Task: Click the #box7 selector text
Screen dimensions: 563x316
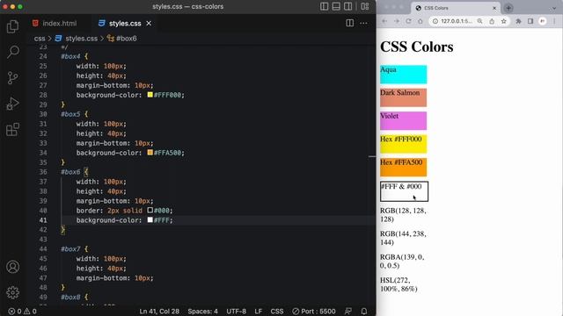Action: [70, 249]
